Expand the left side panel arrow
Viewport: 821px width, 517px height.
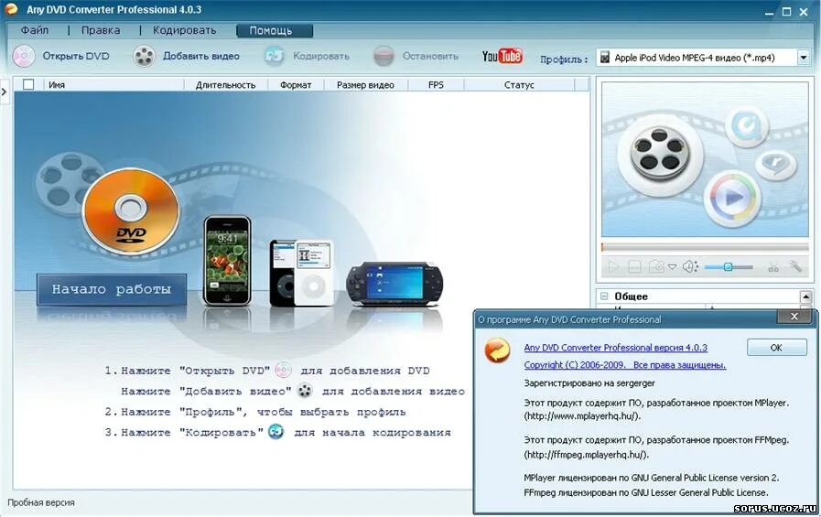click(5, 92)
